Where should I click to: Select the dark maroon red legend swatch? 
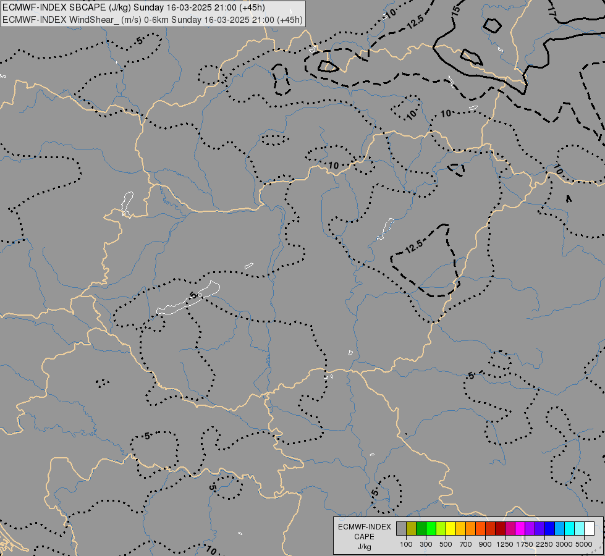point(501,528)
